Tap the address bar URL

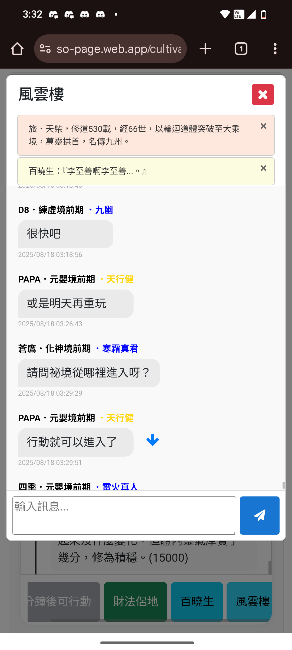click(119, 49)
